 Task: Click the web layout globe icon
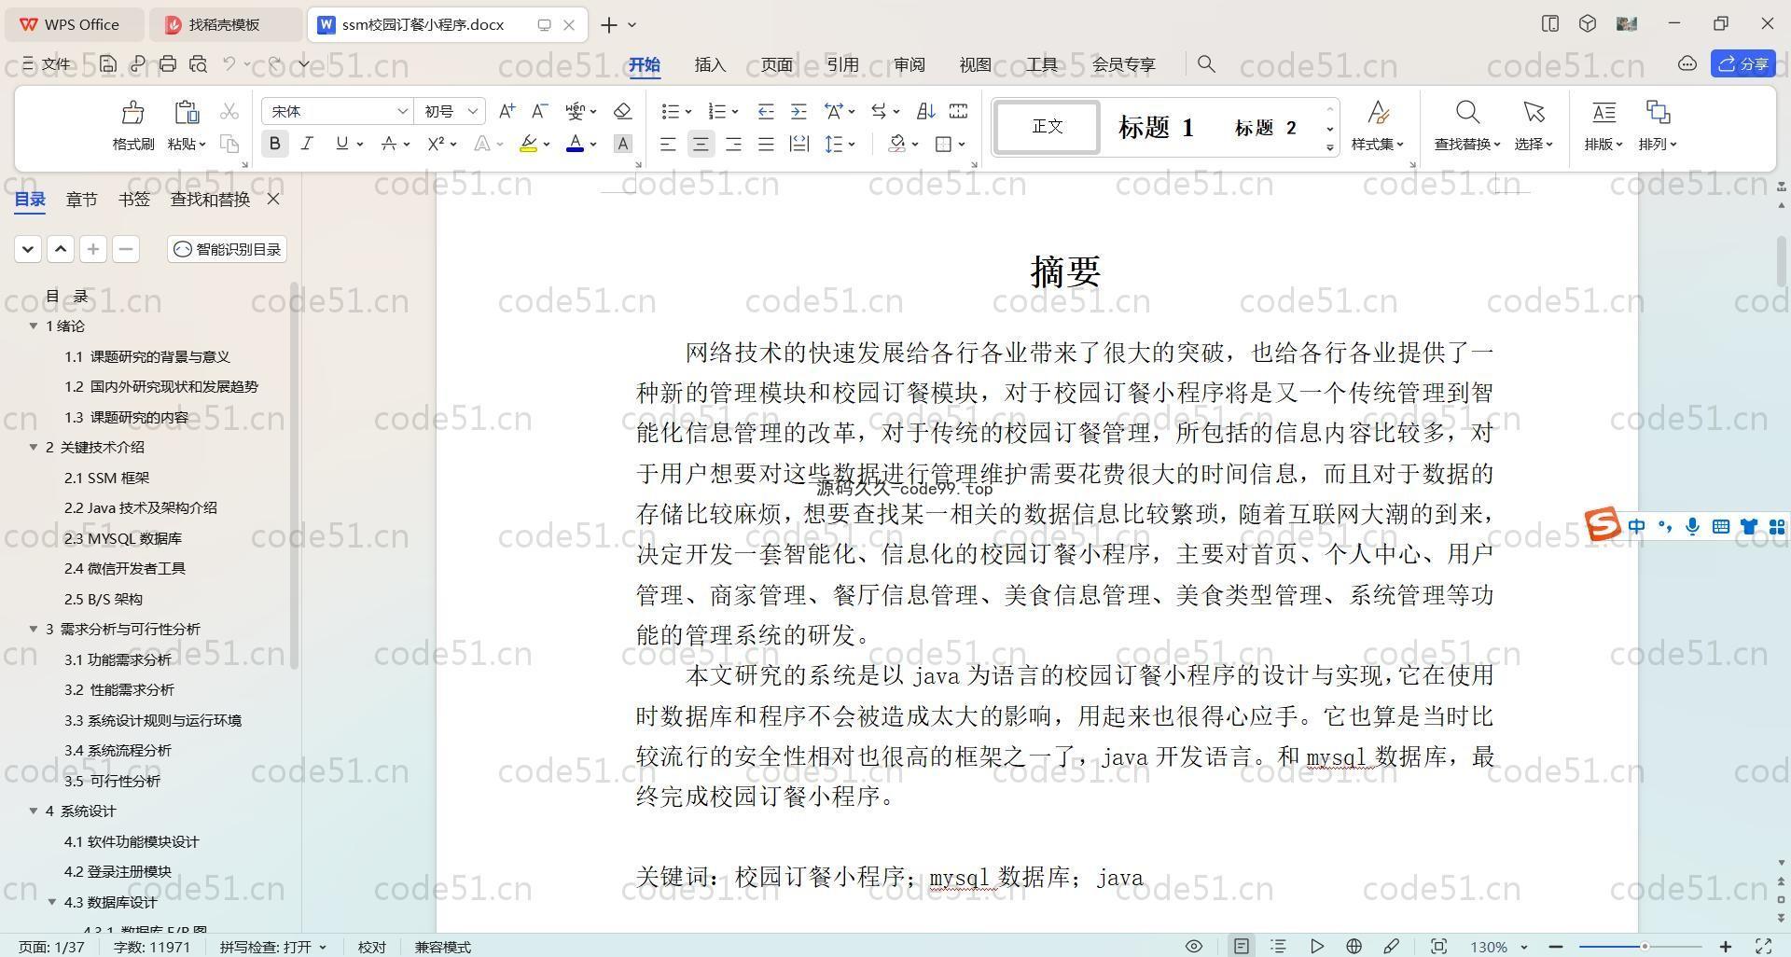click(1354, 946)
